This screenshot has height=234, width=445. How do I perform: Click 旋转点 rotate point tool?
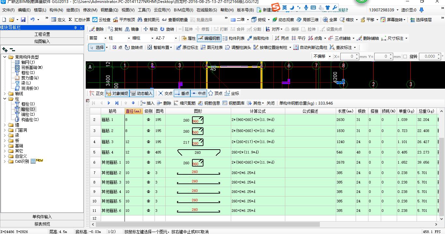tap(134, 47)
